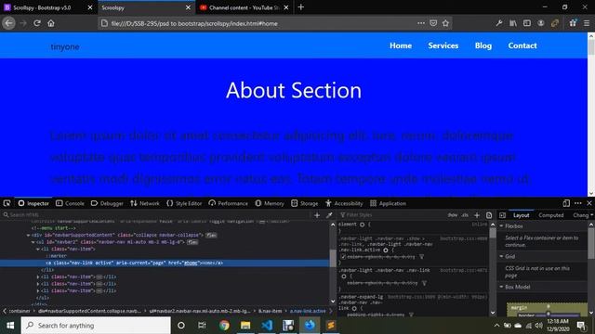Open new browser tab with plus button
595x334 pixels.
[x=301, y=7]
